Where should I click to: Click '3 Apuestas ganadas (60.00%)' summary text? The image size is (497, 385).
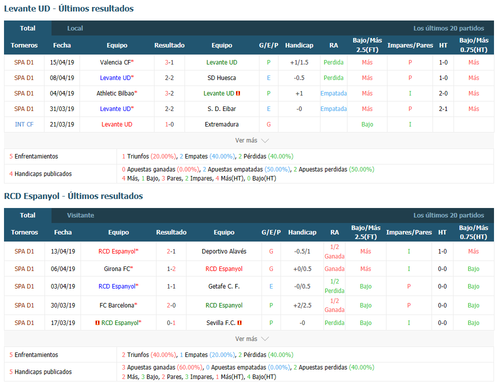tap(162, 367)
